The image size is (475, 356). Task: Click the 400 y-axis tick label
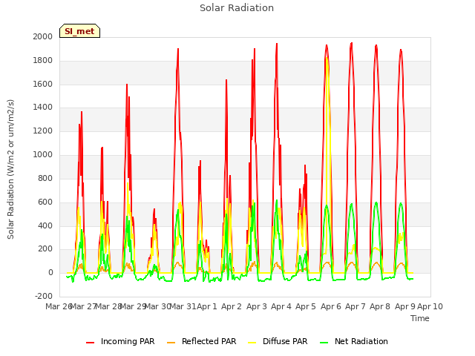coord(45,225)
